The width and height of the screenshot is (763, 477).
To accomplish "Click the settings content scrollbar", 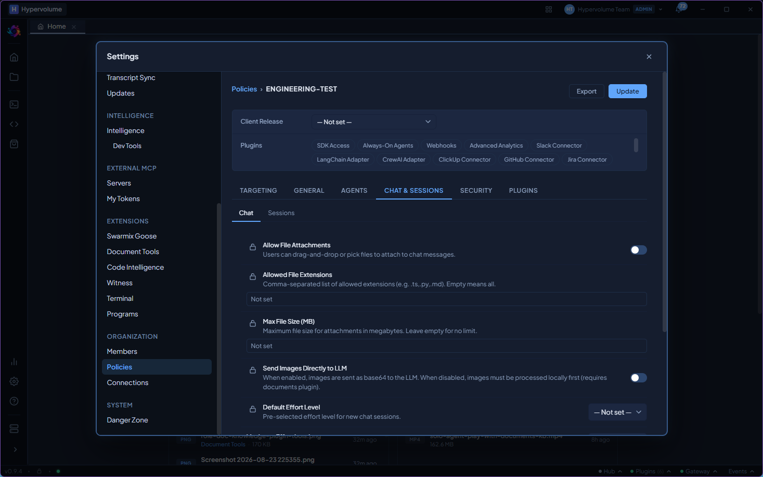I will coord(664,202).
